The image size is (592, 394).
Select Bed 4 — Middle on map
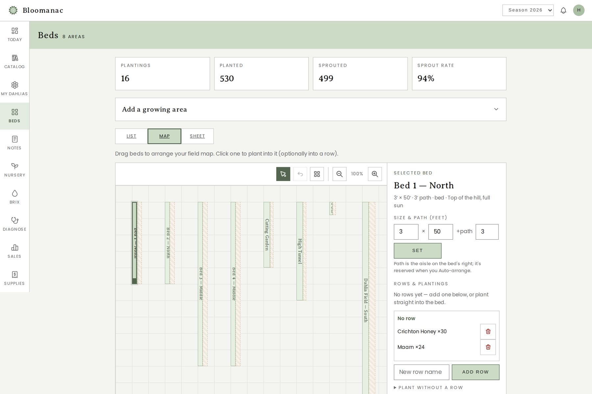tap(233, 284)
